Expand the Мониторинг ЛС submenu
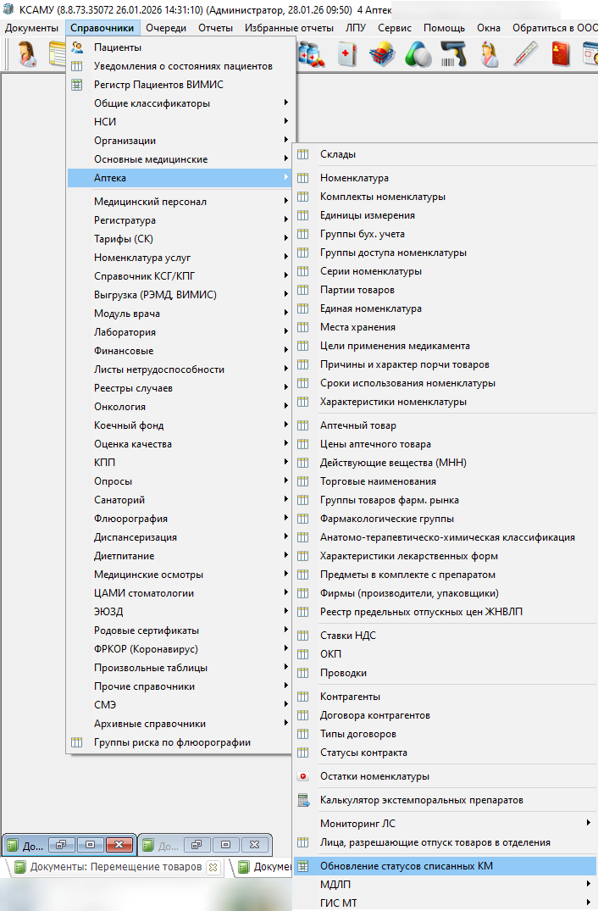 click(x=357, y=823)
